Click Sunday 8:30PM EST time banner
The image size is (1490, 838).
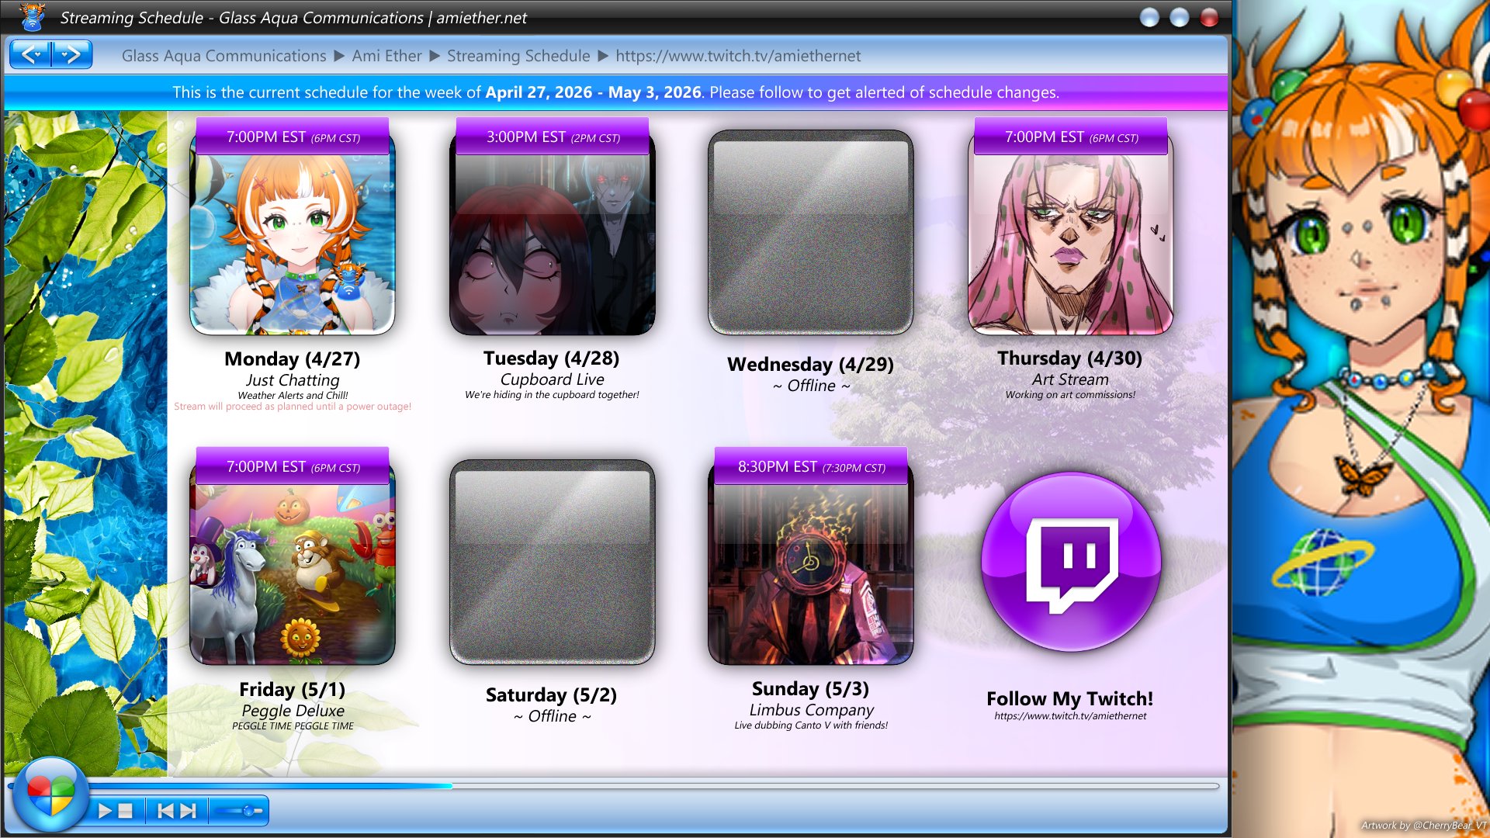pos(811,466)
